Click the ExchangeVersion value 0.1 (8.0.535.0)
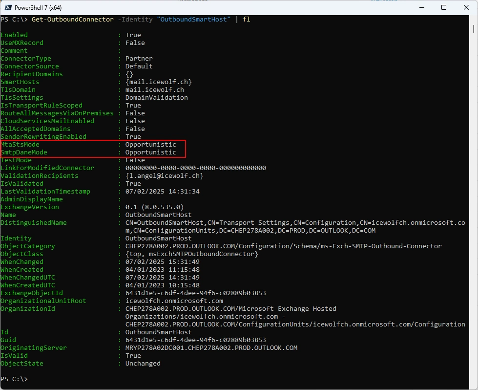478x390 pixels. pos(154,207)
